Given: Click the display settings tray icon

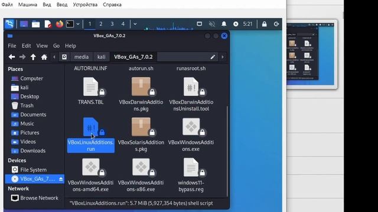Looking at the screenshot, I should coord(200,24).
